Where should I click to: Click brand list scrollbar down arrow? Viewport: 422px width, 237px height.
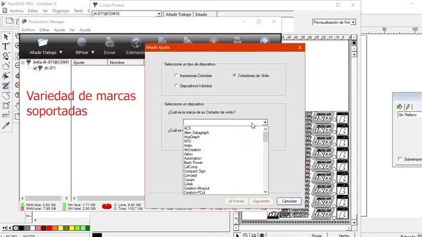click(266, 192)
